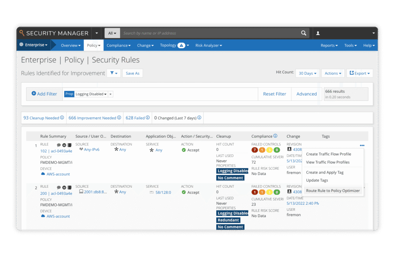Choose Route Rule to Policy Optimizer
The image size is (394, 257).
click(333, 190)
